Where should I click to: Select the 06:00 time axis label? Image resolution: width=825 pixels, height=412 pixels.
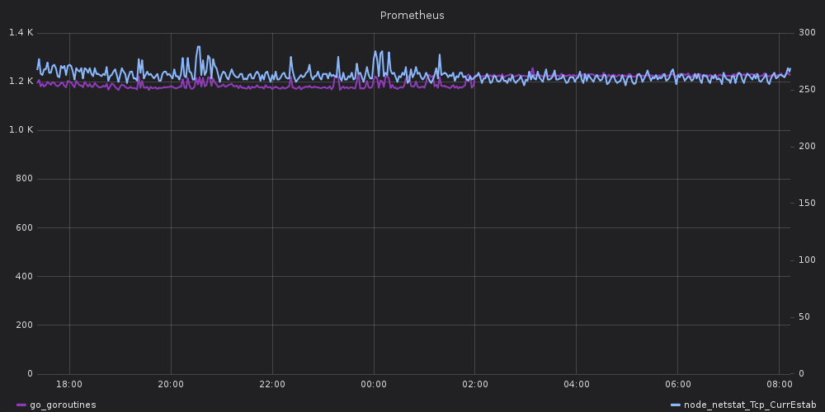click(x=677, y=385)
